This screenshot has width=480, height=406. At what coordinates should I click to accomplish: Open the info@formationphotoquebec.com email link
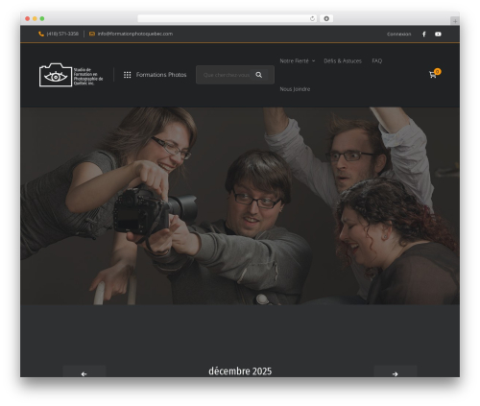pos(135,34)
